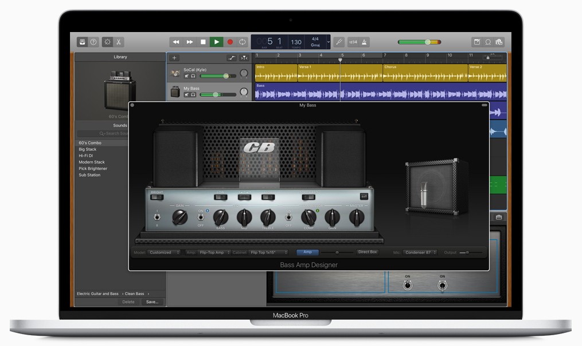This screenshot has width=582, height=346.
Task: Open the Note Pad
Action: (x=477, y=42)
